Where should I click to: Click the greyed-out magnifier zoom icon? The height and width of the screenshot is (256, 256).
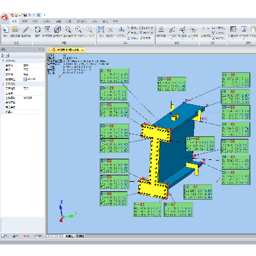tap(89, 29)
